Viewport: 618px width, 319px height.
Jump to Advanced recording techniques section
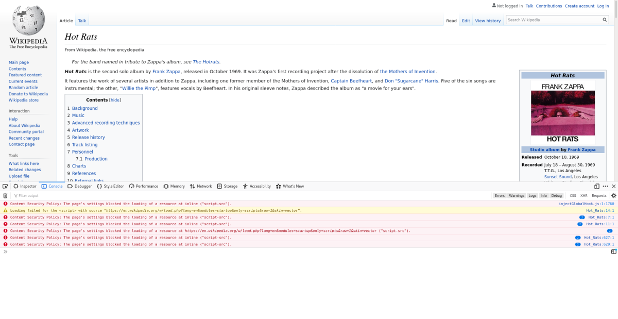point(106,123)
